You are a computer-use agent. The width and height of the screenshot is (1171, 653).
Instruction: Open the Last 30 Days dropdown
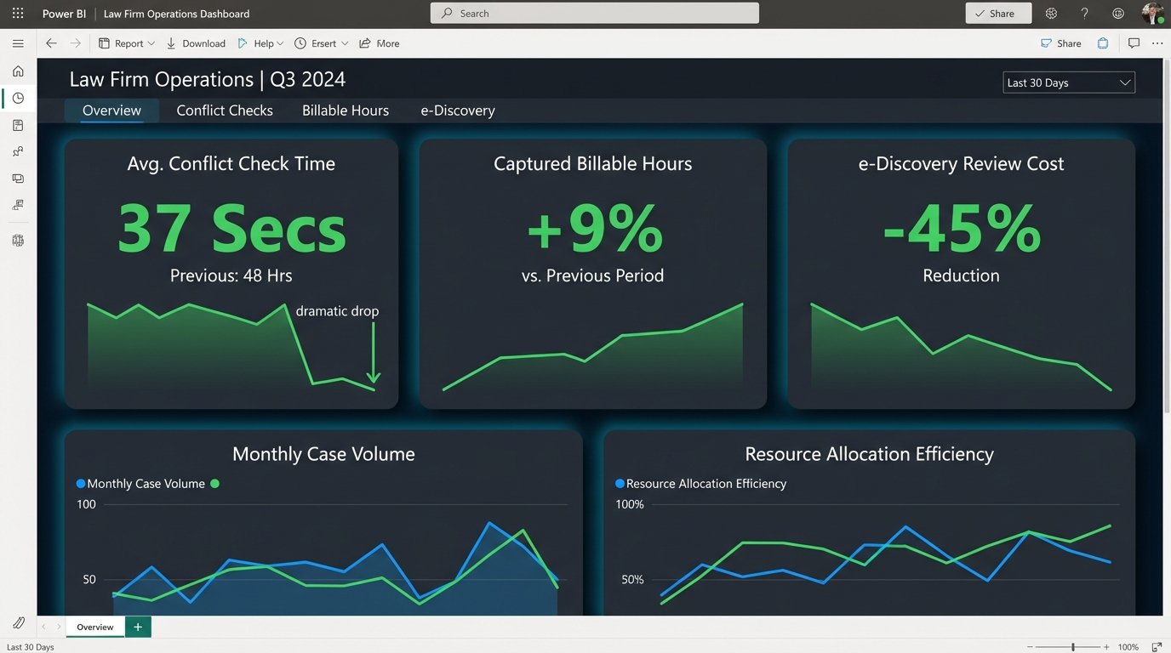(x=1068, y=82)
